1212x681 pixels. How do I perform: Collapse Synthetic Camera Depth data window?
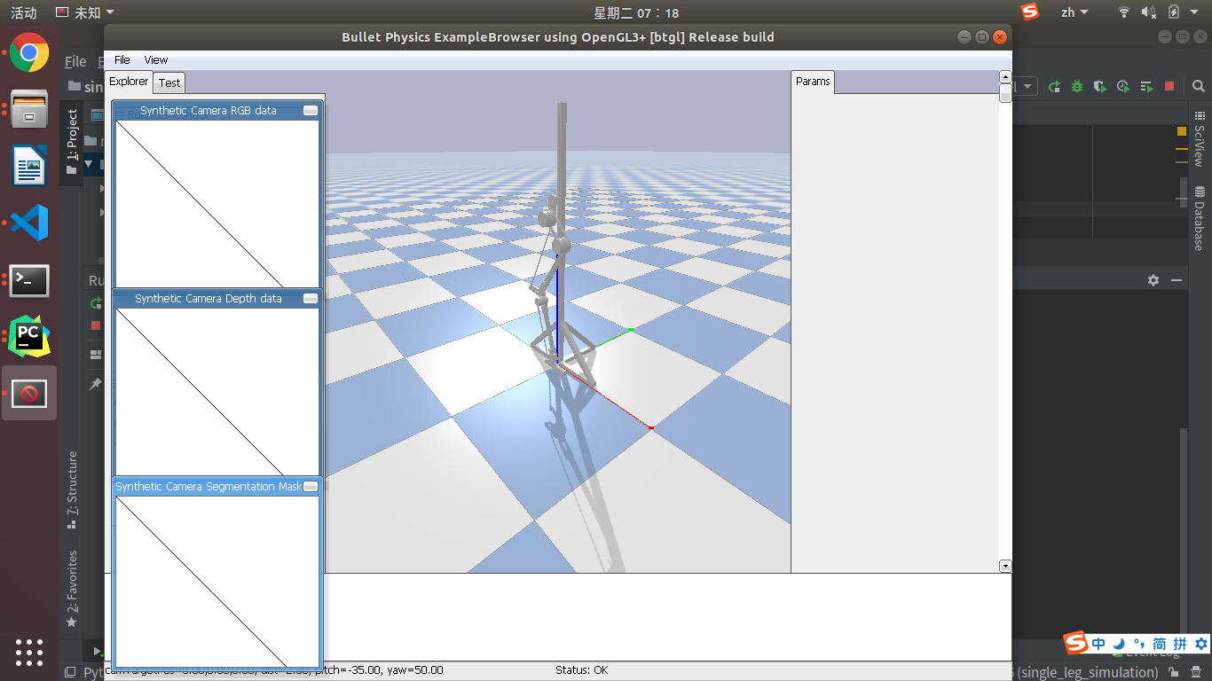click(x=311, y=299)
